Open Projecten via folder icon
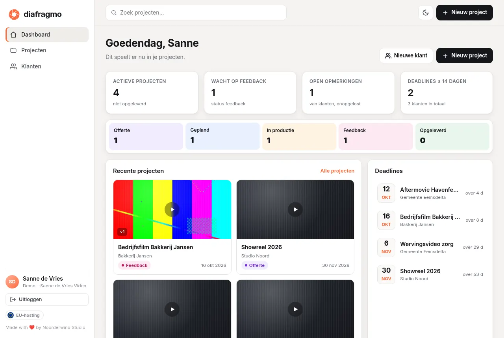504x338 pixels. point(13,50)
